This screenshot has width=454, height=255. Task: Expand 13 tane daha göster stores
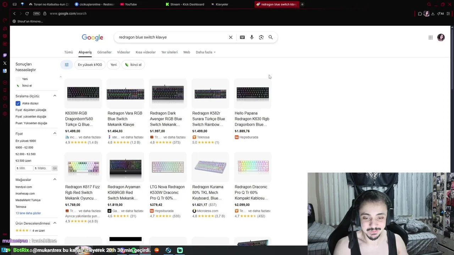(x=28, y=213)
